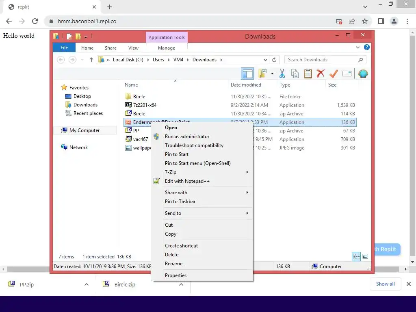Open the recent locations dropdown arrow

(82, 60)
